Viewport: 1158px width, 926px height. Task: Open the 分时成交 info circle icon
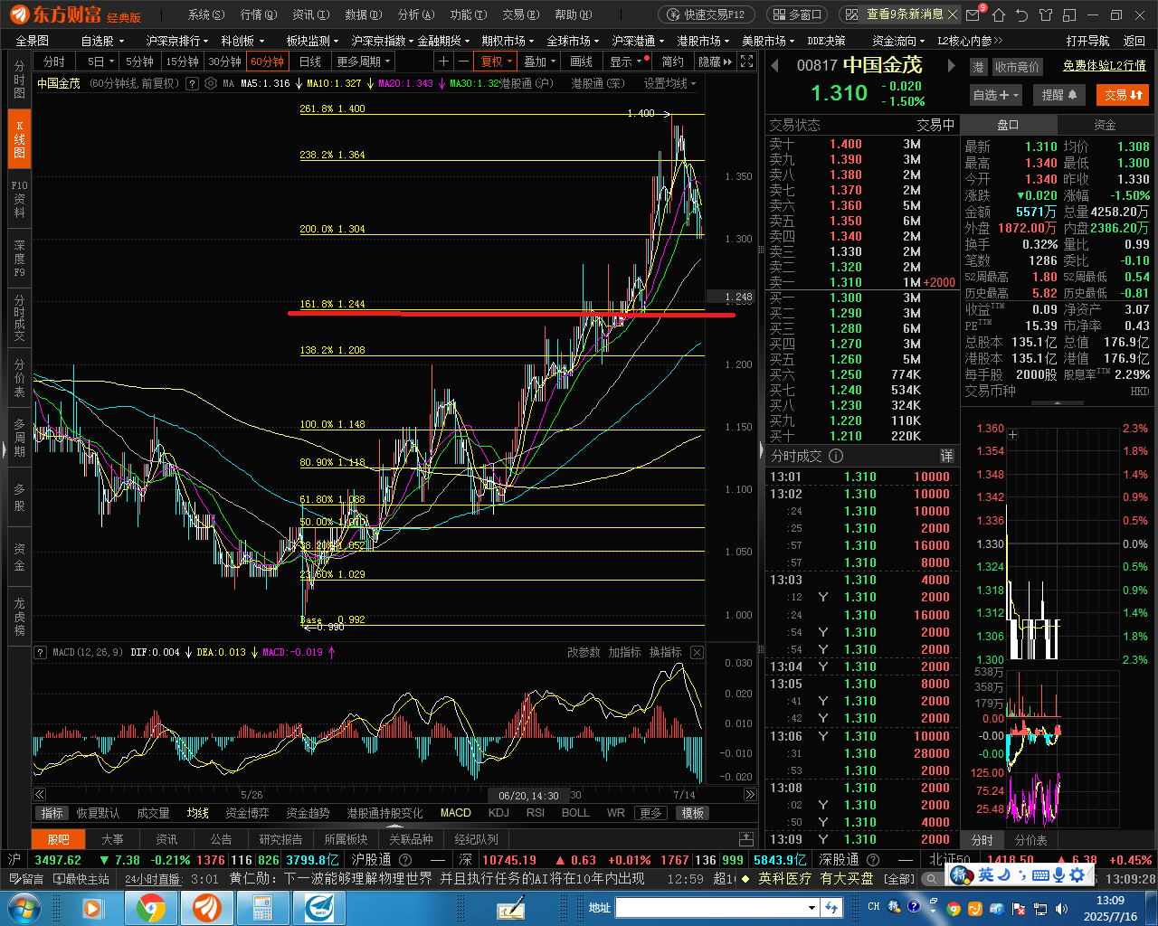tap(836, 456)
